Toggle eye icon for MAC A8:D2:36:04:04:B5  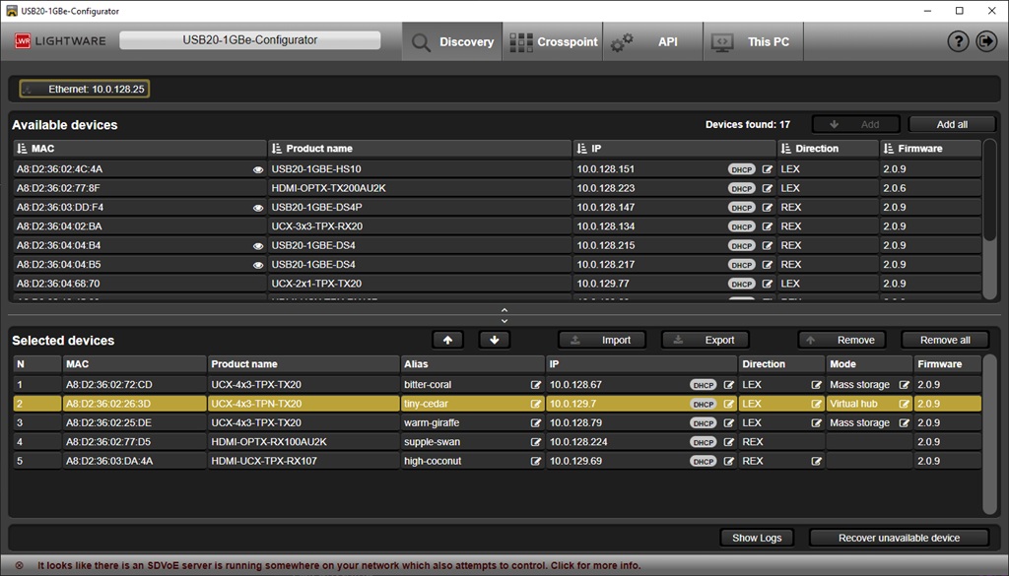[x=258, y=265]
